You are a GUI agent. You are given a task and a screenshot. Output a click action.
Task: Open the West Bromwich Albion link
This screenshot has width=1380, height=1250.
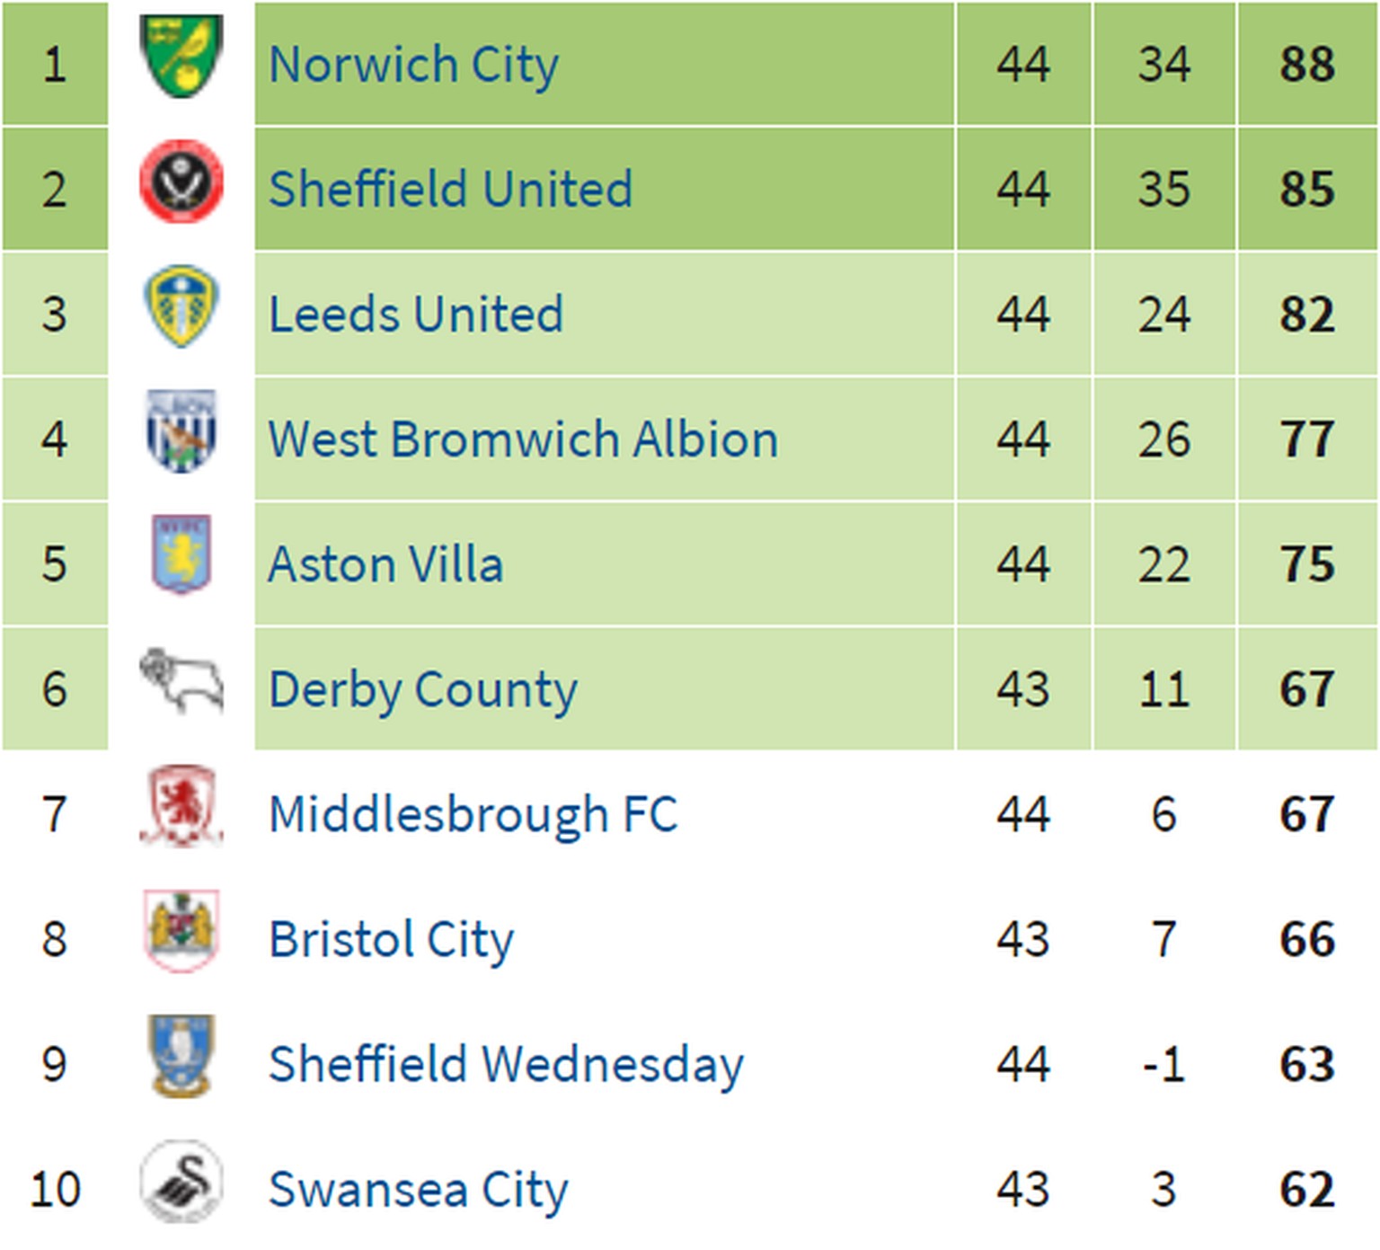(523, 439)
